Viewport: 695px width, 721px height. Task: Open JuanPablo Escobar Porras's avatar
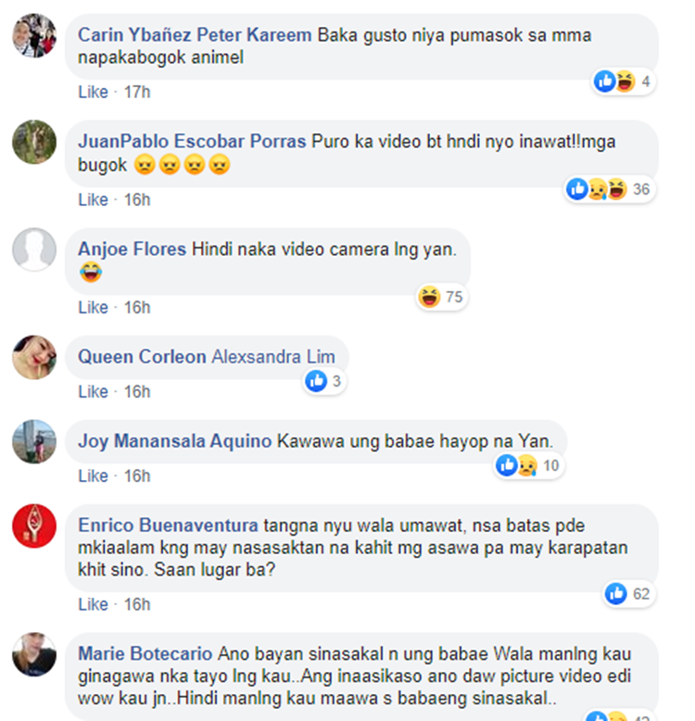(x=34, y=142)
